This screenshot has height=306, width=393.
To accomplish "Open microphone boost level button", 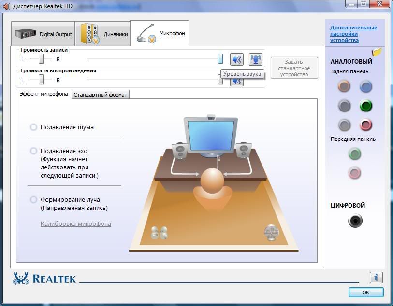I will click(255, 59).
